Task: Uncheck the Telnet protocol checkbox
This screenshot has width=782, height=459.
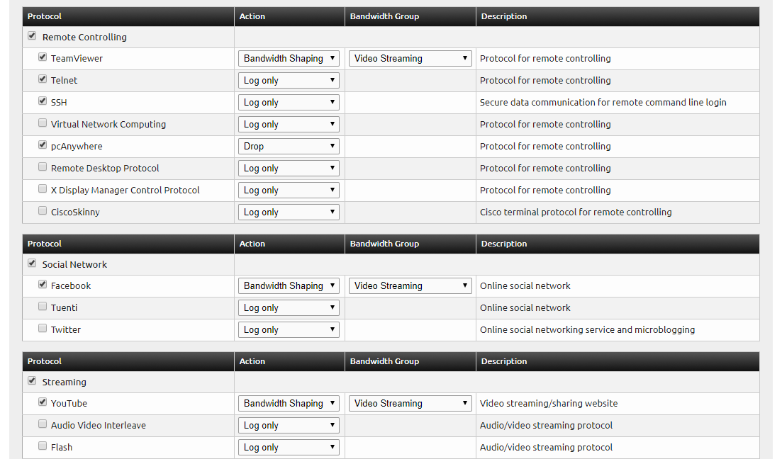Action: [x=43, y=79]
